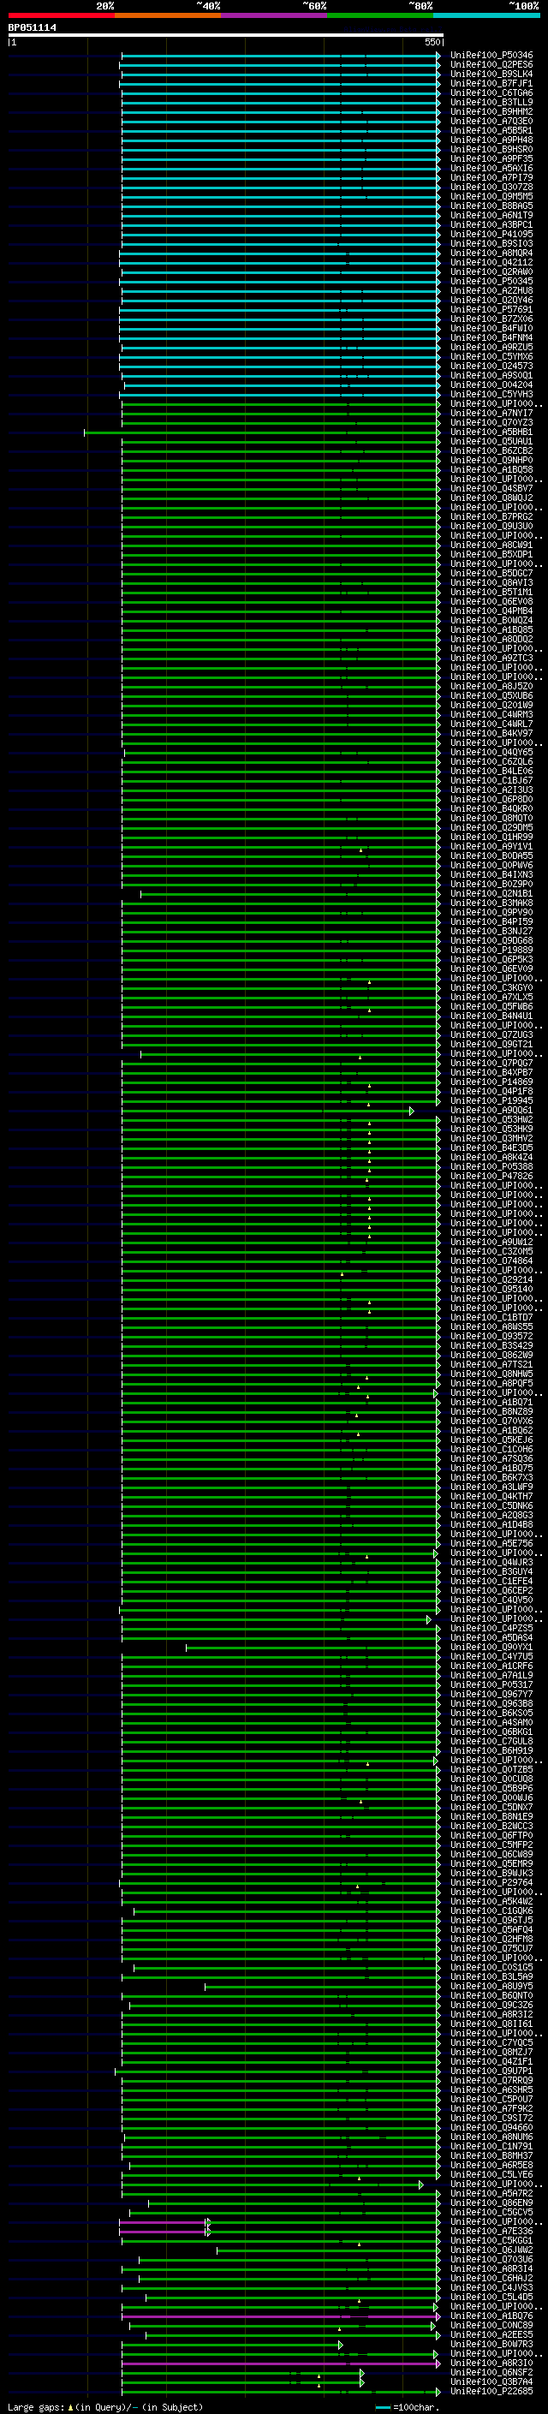Select the UniRef100_Q9M5M5 entry

click(491, 197)
